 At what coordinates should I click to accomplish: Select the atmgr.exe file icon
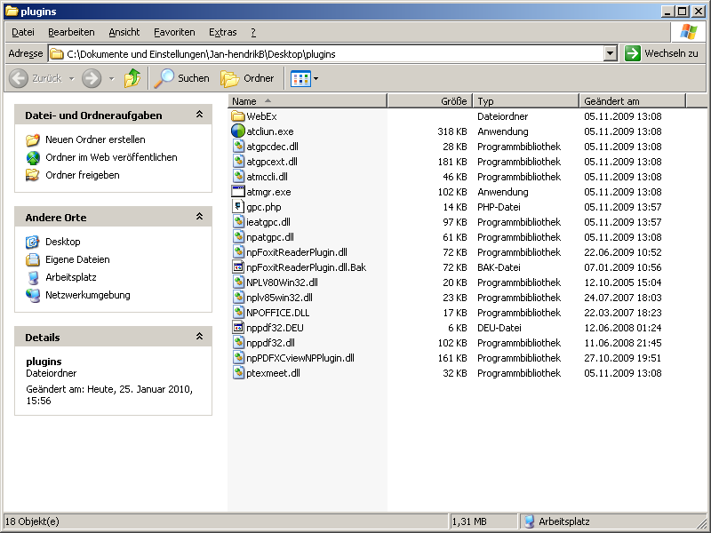pyautogui.click(x=238, y=192)
